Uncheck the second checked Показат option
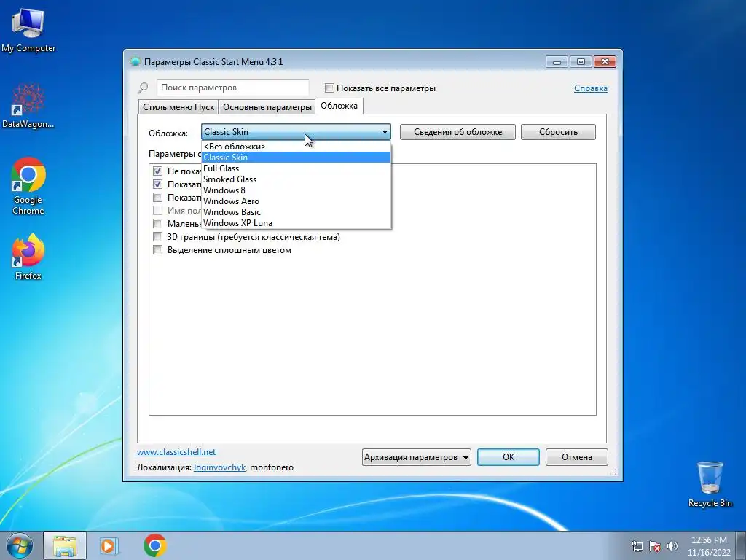Viewport: 746px width, 560px height. 157,184
